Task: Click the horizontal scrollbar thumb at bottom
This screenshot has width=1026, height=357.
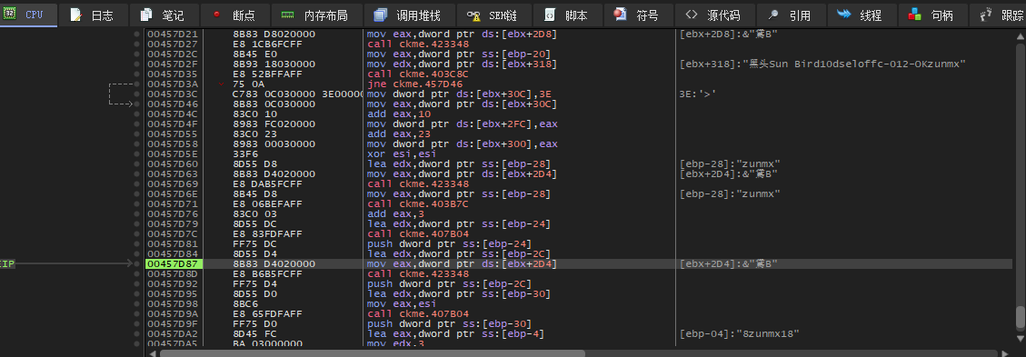Action: (x=373, y=353)
